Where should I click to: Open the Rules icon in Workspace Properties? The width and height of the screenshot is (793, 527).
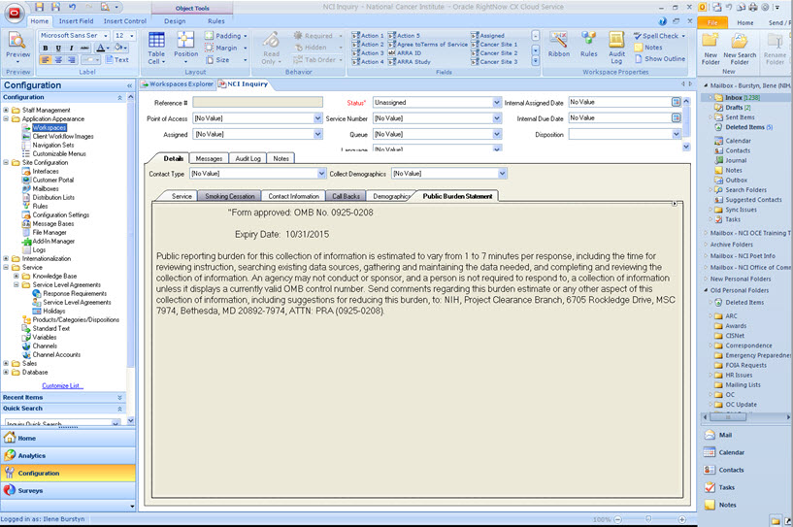click(588, 44)
